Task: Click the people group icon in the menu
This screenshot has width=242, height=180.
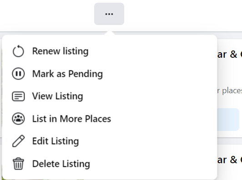Action: [x=18, y=119]
